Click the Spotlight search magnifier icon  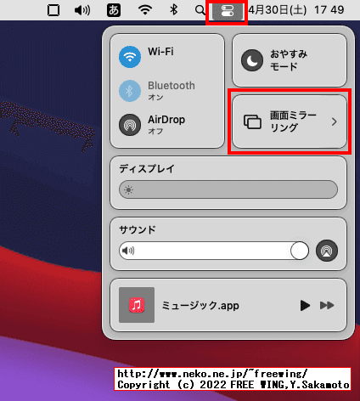200,10
